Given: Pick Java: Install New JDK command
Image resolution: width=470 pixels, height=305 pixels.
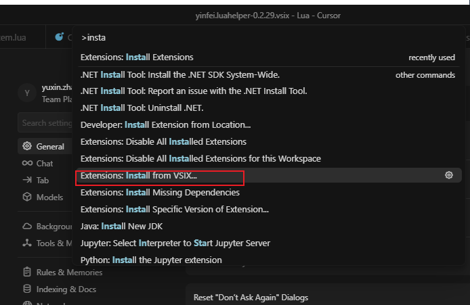Looking at the screenshot, I should point(121,226).
